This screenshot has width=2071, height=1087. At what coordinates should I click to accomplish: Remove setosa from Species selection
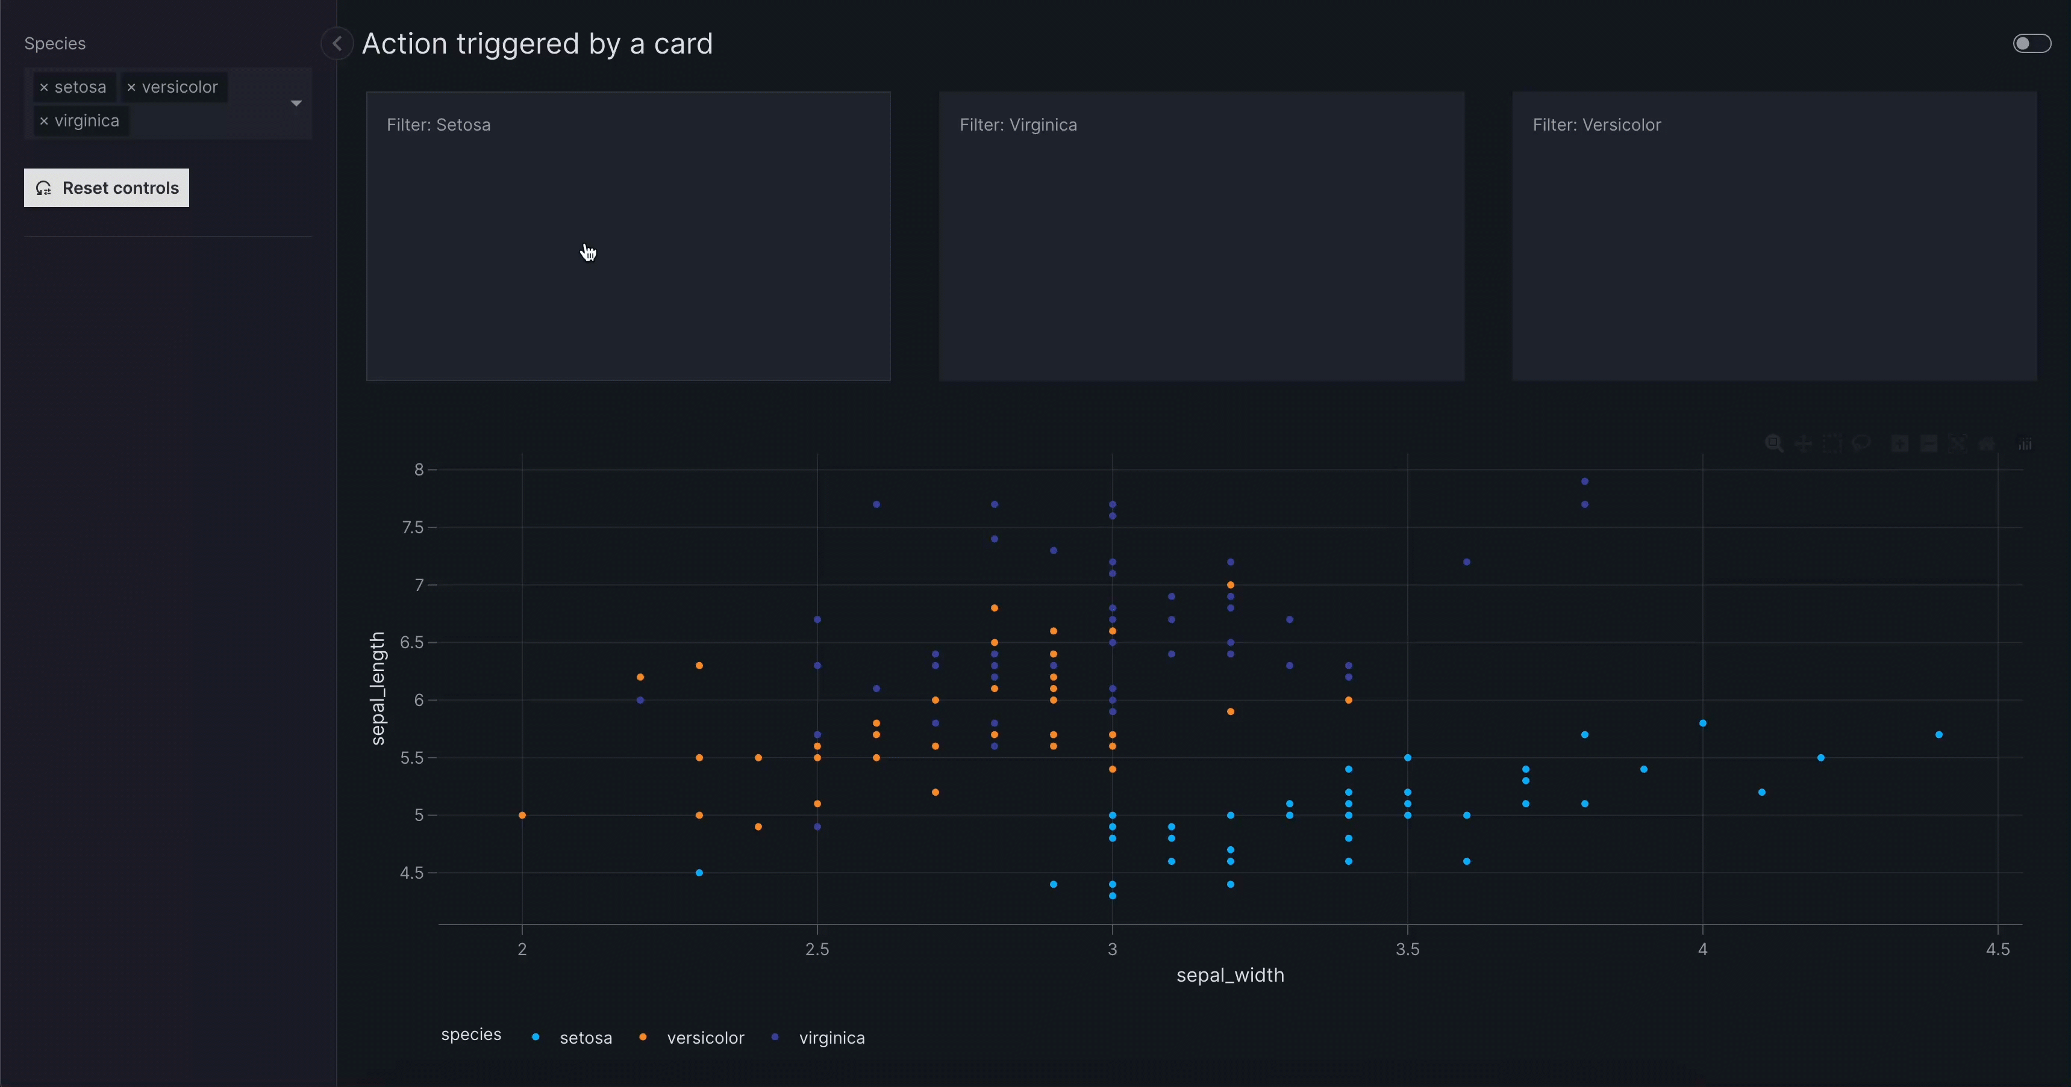[44, 87]
